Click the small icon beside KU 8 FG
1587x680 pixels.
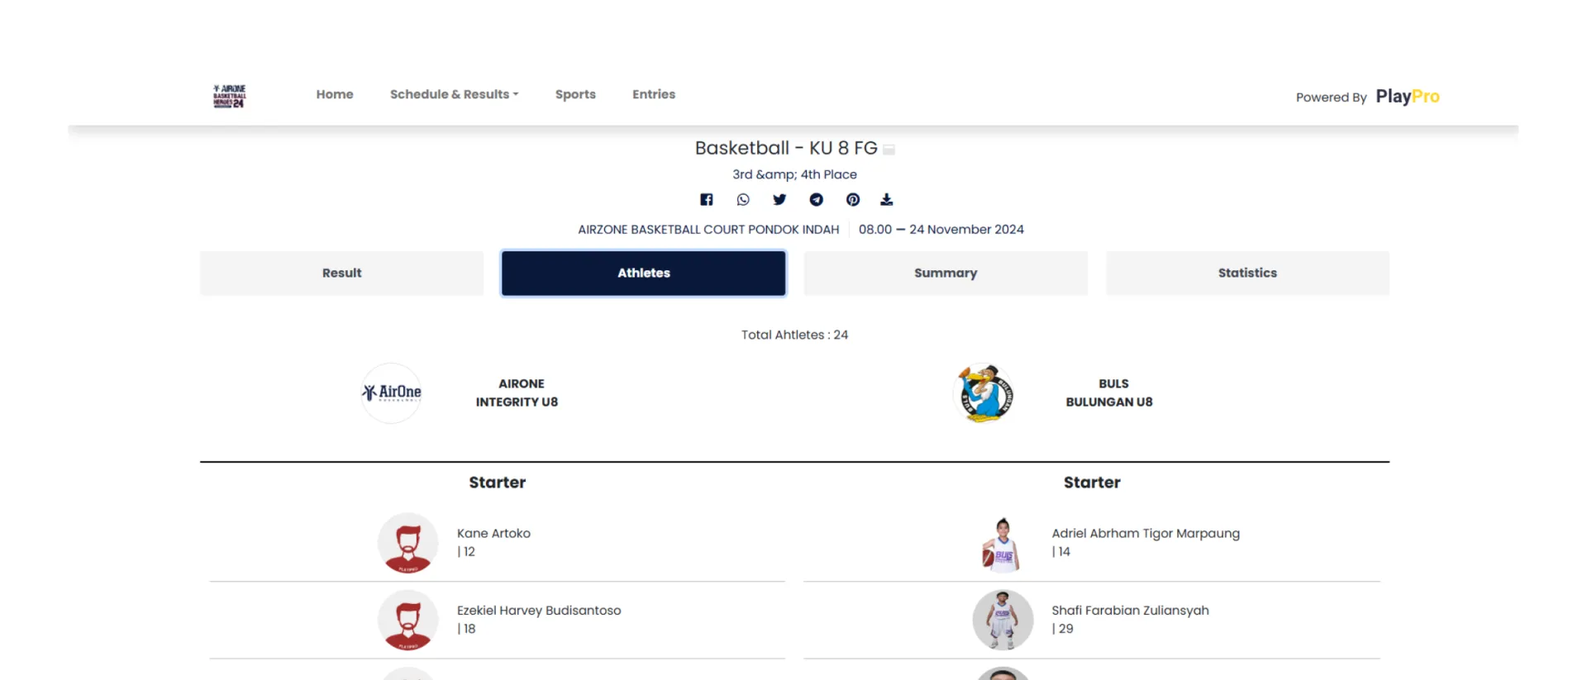pos(889,150)
